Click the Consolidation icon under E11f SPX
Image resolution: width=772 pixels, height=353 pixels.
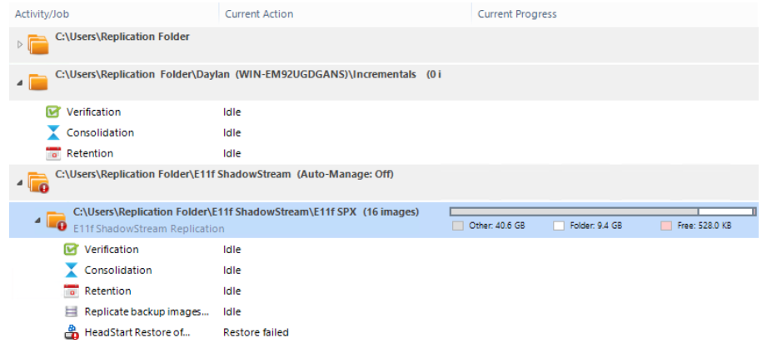71,271
